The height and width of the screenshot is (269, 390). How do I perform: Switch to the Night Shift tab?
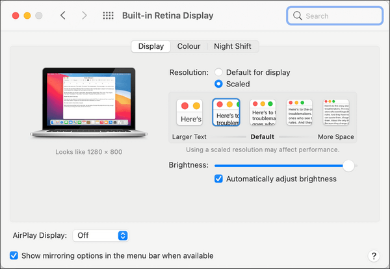coord(233,46)
